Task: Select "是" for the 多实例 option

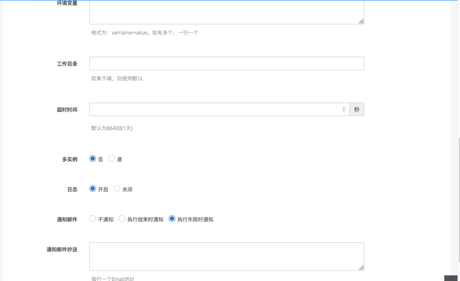Action: (112, 159)
